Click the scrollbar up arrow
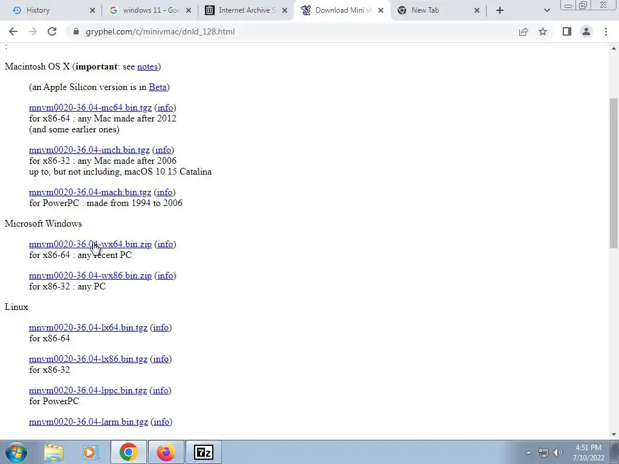619x464 pixels. click(x=614, y=48)
